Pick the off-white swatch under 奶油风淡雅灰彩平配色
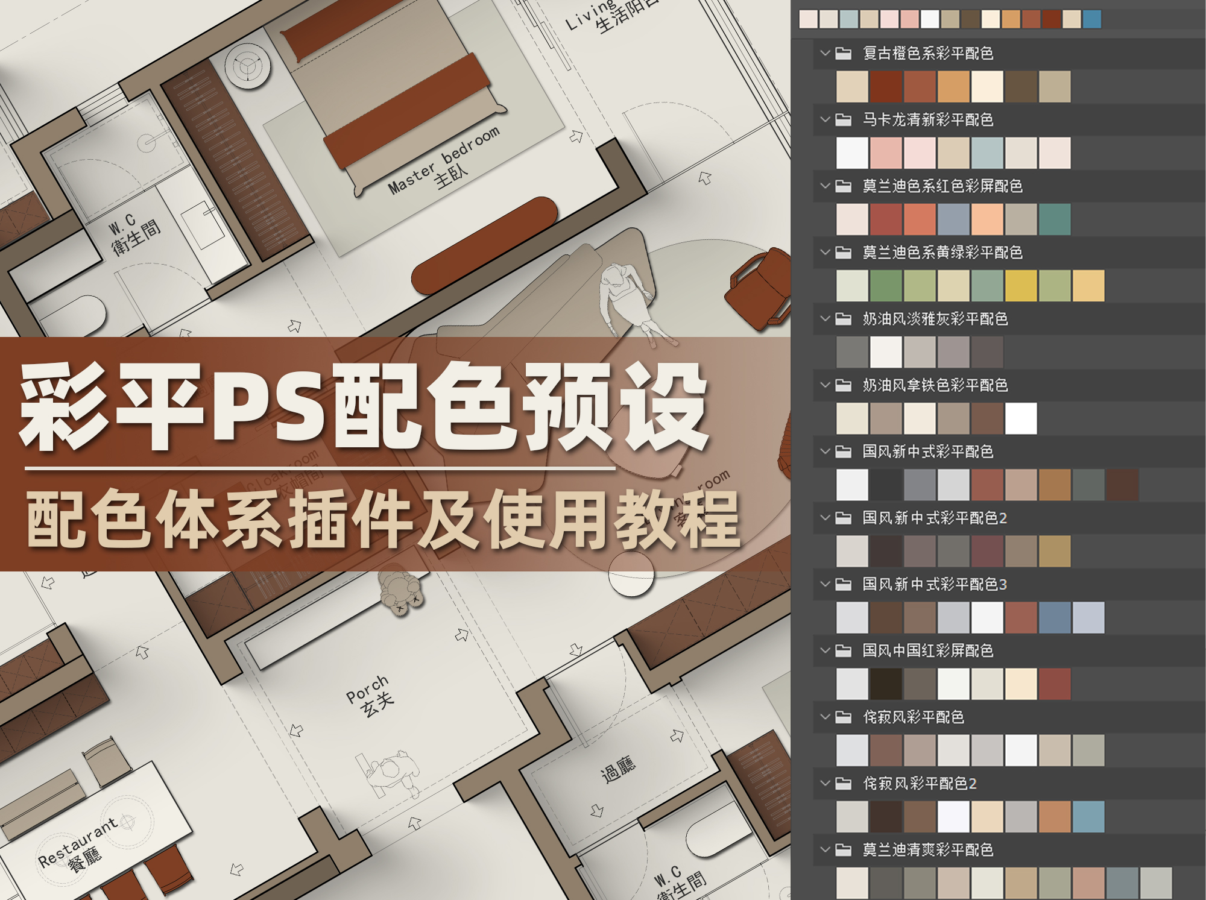The image size is (1206, 900). click(886, 351)
